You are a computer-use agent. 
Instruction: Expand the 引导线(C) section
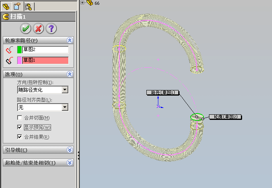70,150
